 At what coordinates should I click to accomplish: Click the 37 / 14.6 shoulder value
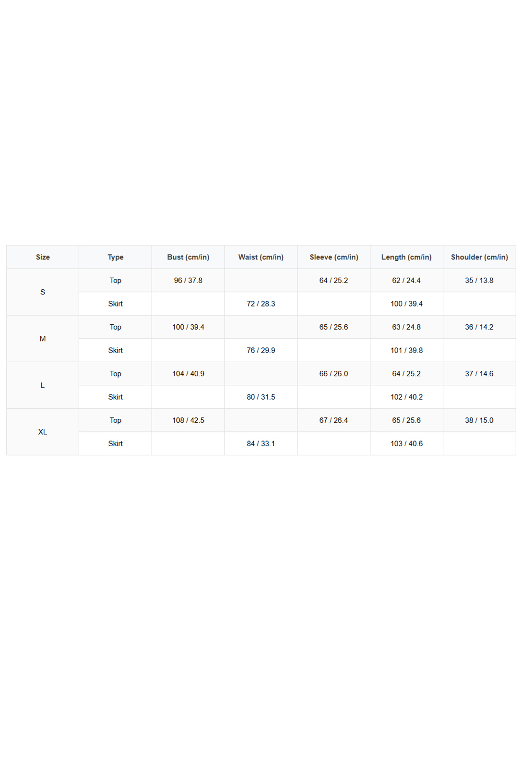point(480,374)
